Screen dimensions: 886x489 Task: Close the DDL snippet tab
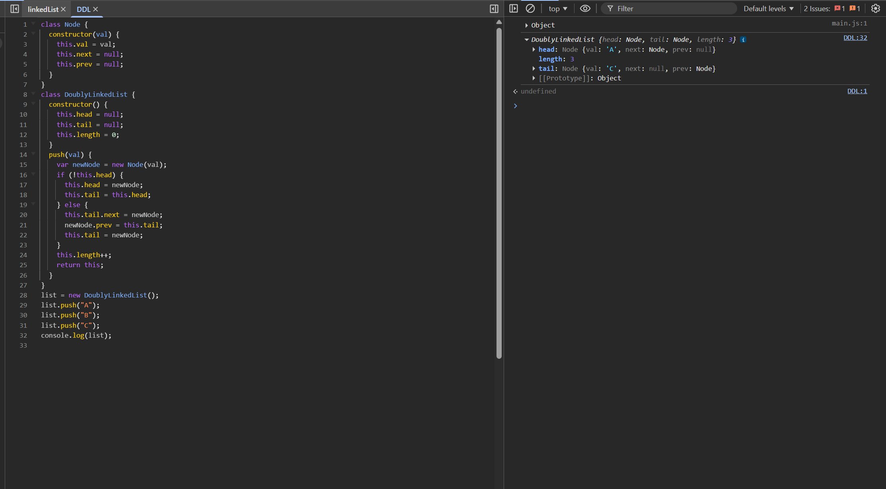[95, 9]
